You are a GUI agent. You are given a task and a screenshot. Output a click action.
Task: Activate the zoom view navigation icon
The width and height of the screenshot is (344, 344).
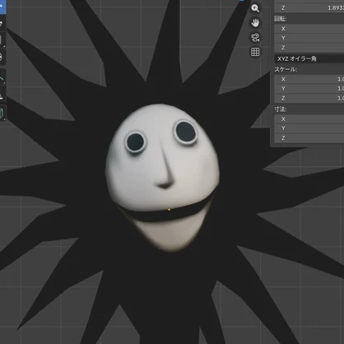pyautogui.click(x=255, y=8)
